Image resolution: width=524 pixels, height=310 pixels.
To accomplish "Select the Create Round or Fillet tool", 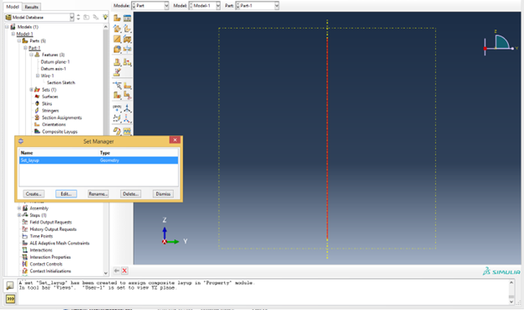I will pyautogui.click(x=117, y=50).
